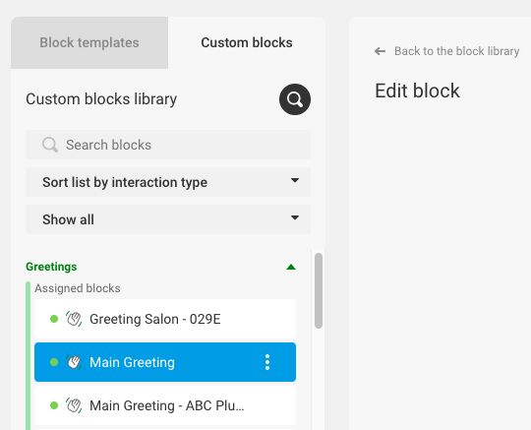The image size is (531, 430).
Task: Select the Main Greeting - ABC Plu… block
Action: pyautogui.click(x=165, y=405)
